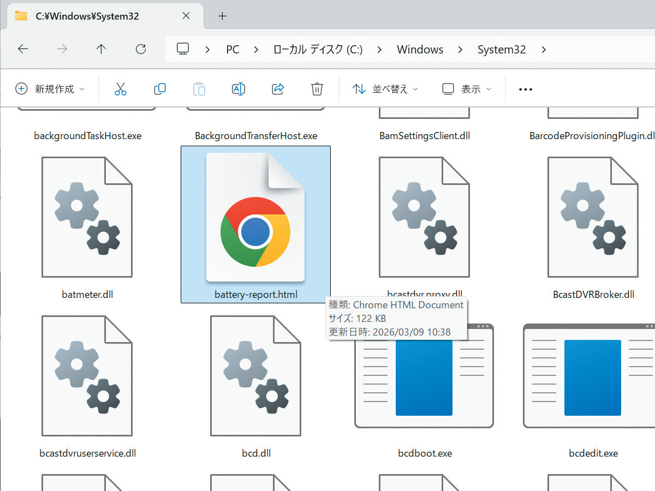Click the bcastdvruserservice.dll file name label
This screenshot has width=655, height=491.
87,453
